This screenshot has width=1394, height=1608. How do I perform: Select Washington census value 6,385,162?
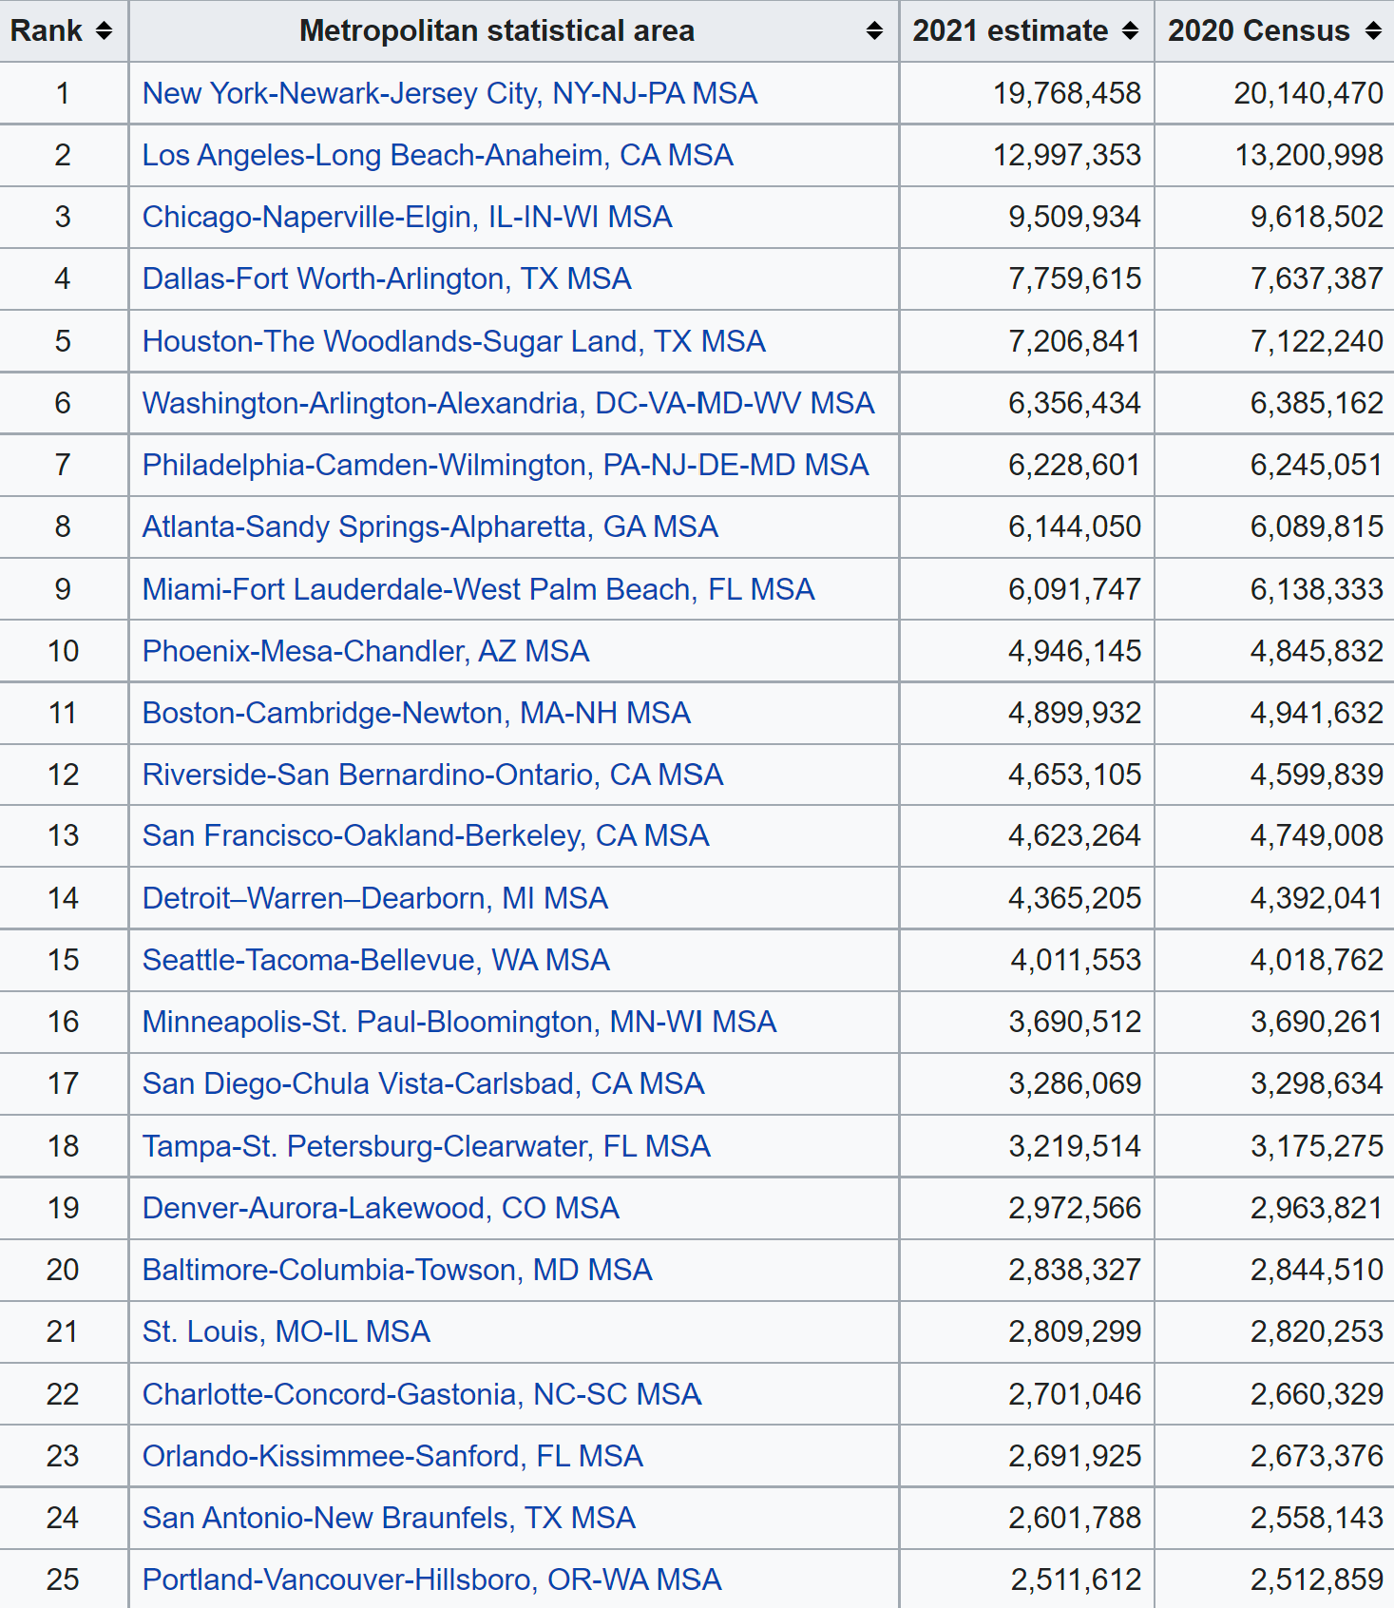1317,403
